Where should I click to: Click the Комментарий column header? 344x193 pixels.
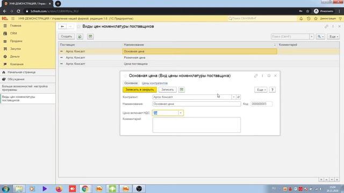tap(288, 44)
